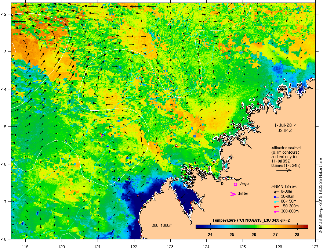This screenshot has width=323, height=250.
Task: Click the cyan bathymetry sample line under 200 1000m
Action: [159, 229]
